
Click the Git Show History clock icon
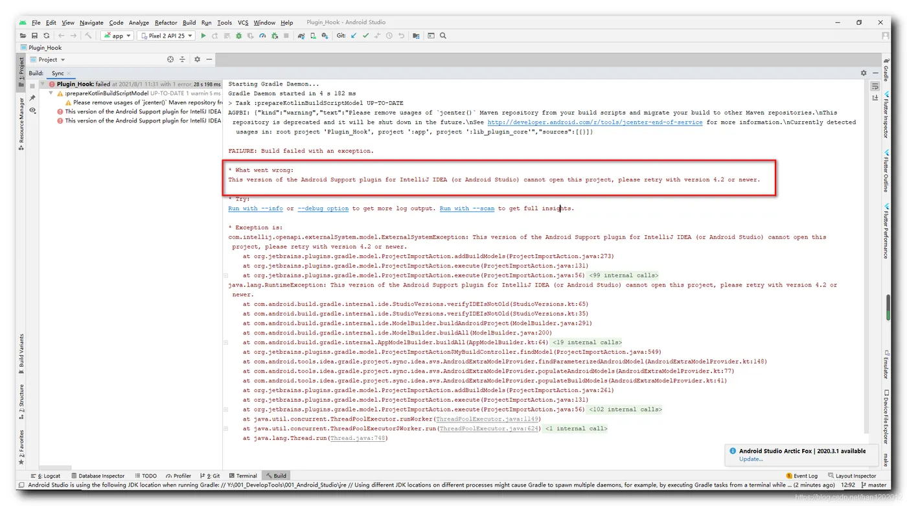click(389, 36)
